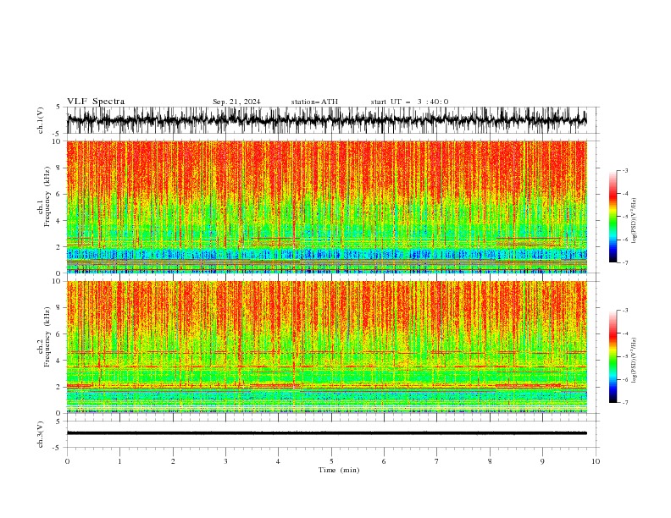671x518 pixels.
Task: Select the ch.1 color bar "log(PSD)(V²/Hz)" label
Action: click(635, 221)
